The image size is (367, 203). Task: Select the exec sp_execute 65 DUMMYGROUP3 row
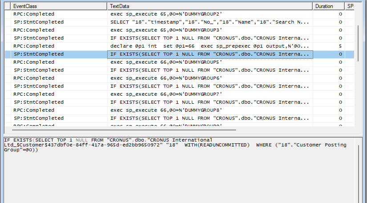coord(179,30)
